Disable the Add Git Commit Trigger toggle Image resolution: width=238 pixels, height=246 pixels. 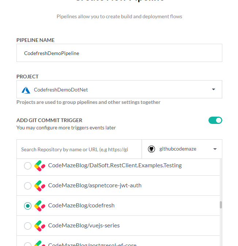point(215,120)
